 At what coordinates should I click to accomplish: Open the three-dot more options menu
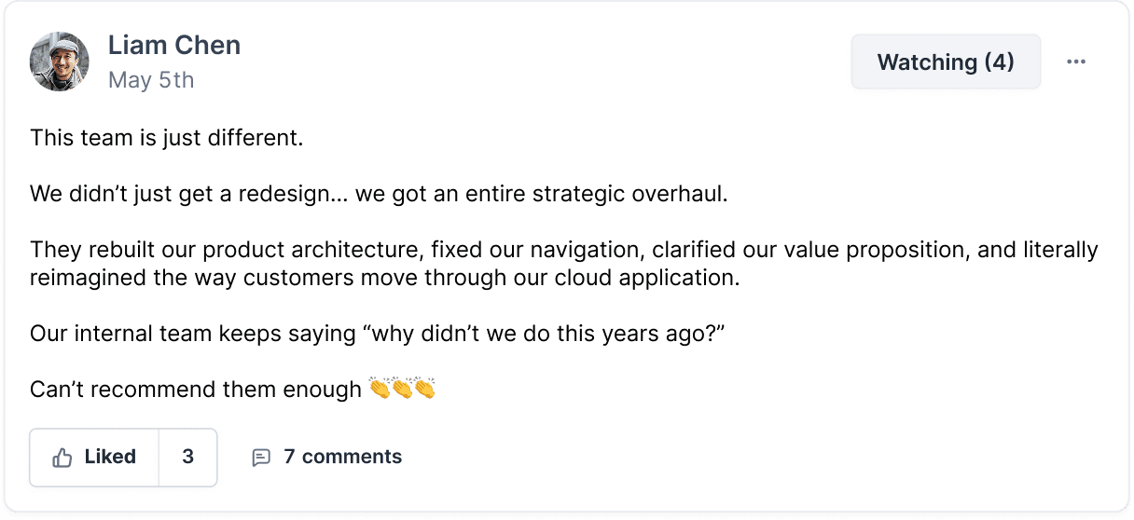1076,62
